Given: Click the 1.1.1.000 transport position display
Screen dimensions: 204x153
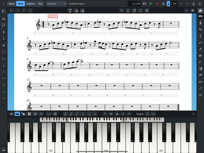Looking at the screenshot, I should tap(135, 4).
